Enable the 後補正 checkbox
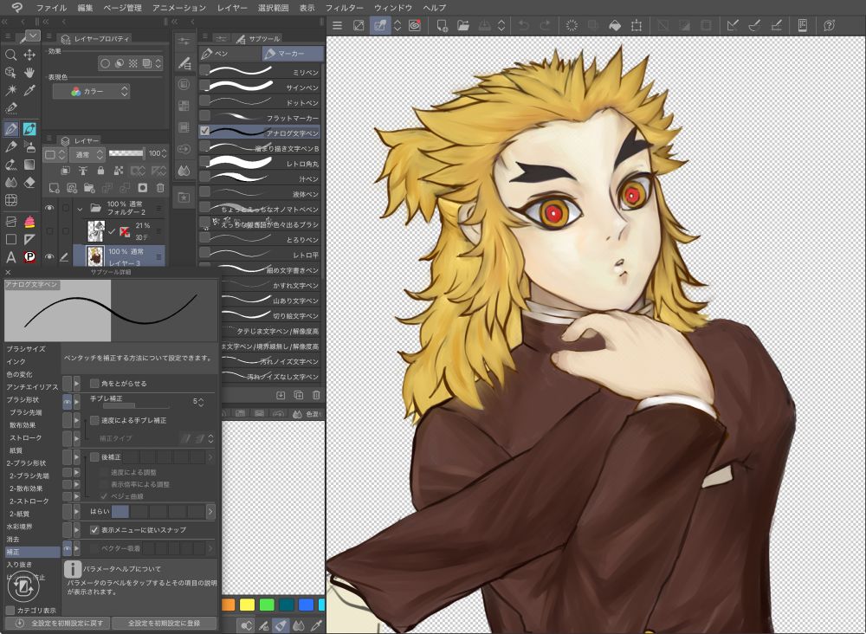This screenshot has height=634, width=866. 94,456
